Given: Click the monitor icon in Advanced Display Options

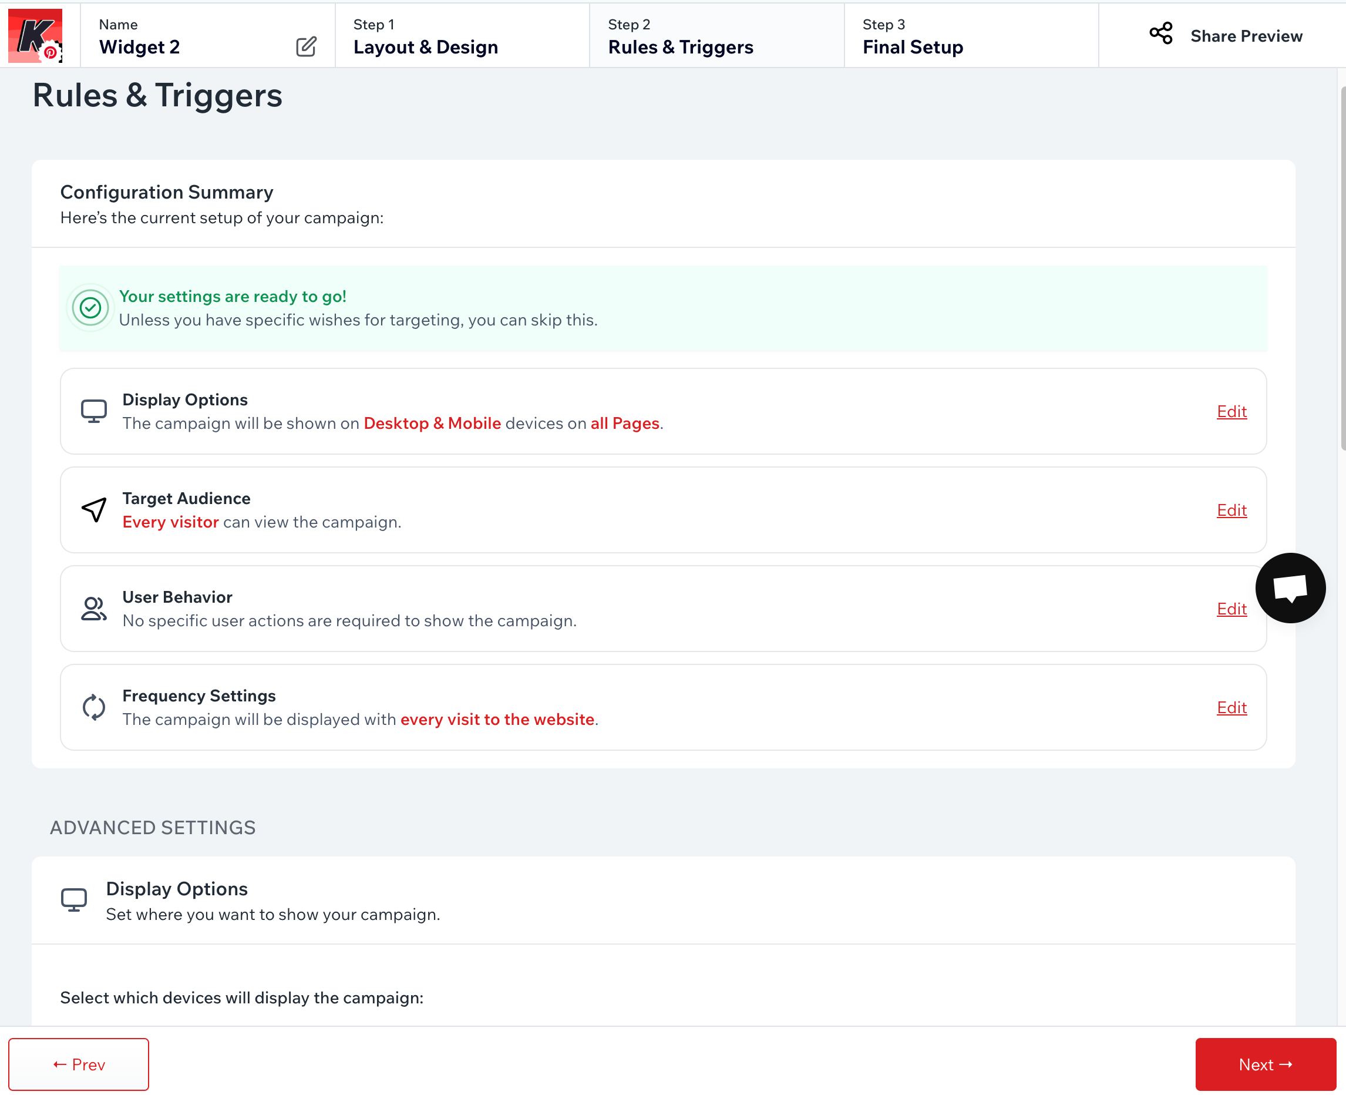Looking at the screenshot, I should point(74,900).
